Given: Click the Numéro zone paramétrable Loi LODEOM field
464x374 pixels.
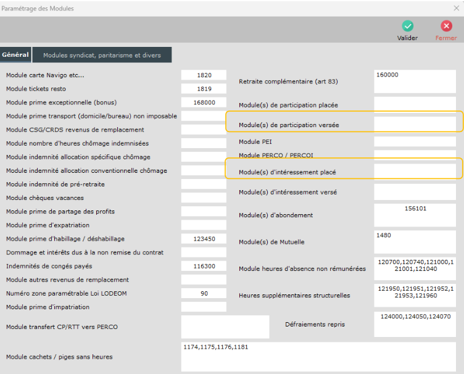Looking at the screenshot, I should (x=204, y=293).
